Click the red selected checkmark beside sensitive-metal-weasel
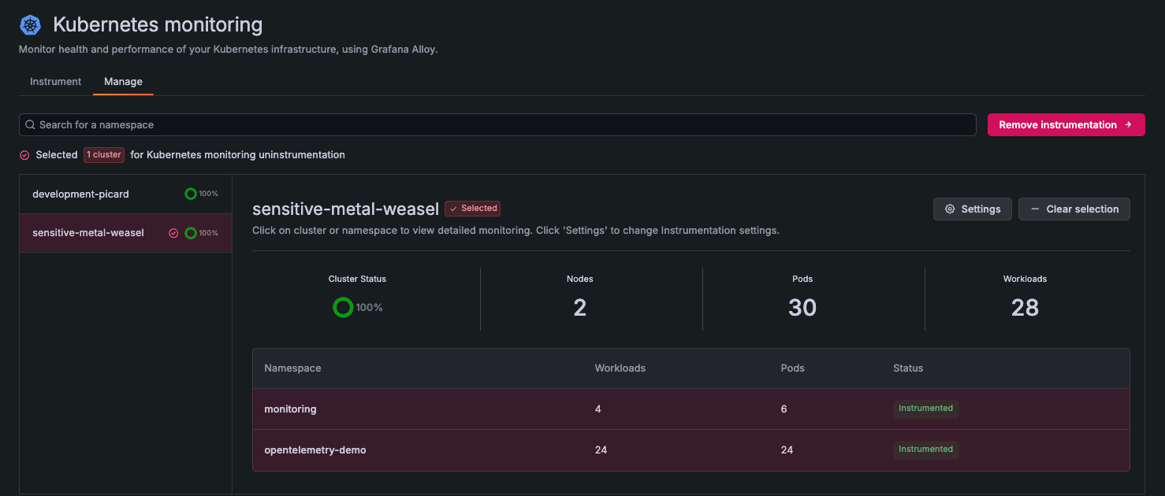The width and height of the screenshot is (1165, 496). click(173, 233)
